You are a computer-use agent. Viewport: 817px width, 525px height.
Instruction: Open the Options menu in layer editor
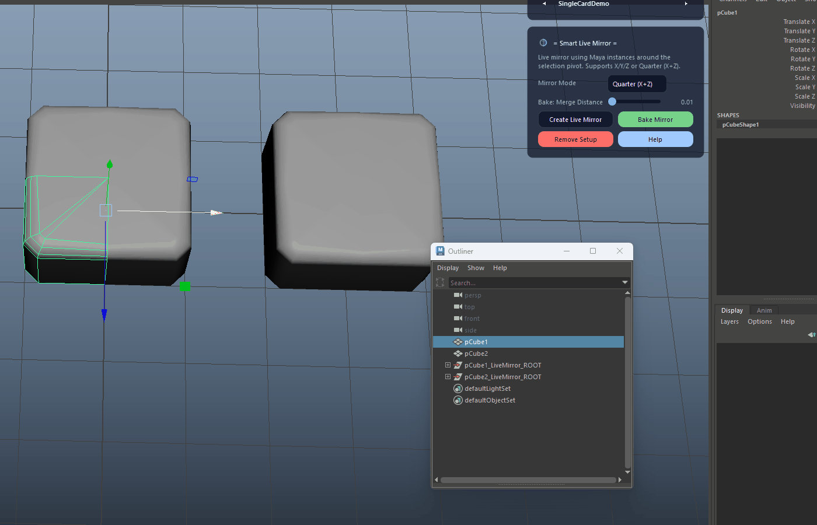click(x=760, y=321)
